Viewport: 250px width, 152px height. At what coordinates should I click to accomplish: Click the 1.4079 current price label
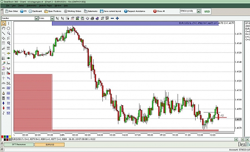(x=238, y=119)
